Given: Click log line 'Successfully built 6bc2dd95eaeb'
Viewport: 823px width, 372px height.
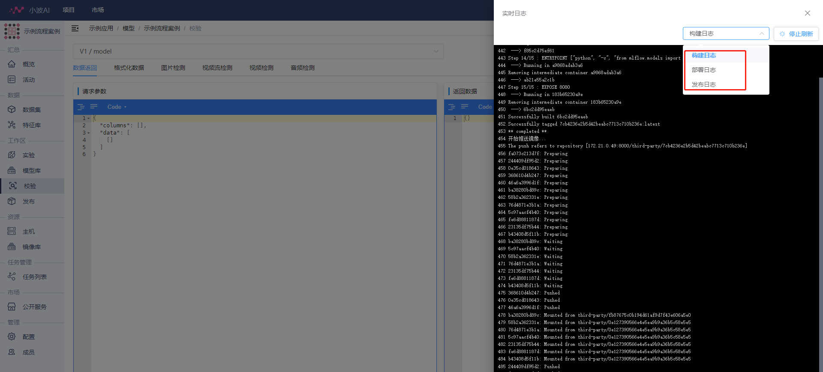Looking at the screenshot, I should tap(548, 117).
